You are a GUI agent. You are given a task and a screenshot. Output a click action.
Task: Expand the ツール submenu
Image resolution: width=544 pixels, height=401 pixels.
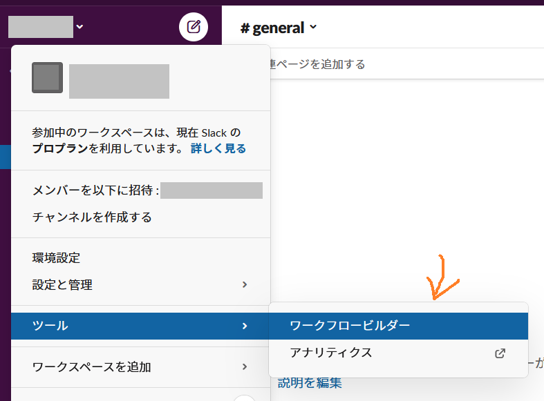coord(141,326)
